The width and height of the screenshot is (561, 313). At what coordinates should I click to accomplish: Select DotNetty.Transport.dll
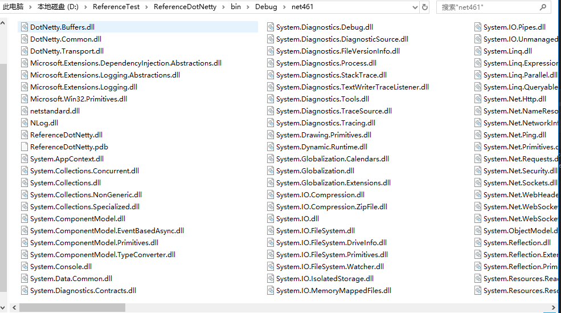click(67, 51)
